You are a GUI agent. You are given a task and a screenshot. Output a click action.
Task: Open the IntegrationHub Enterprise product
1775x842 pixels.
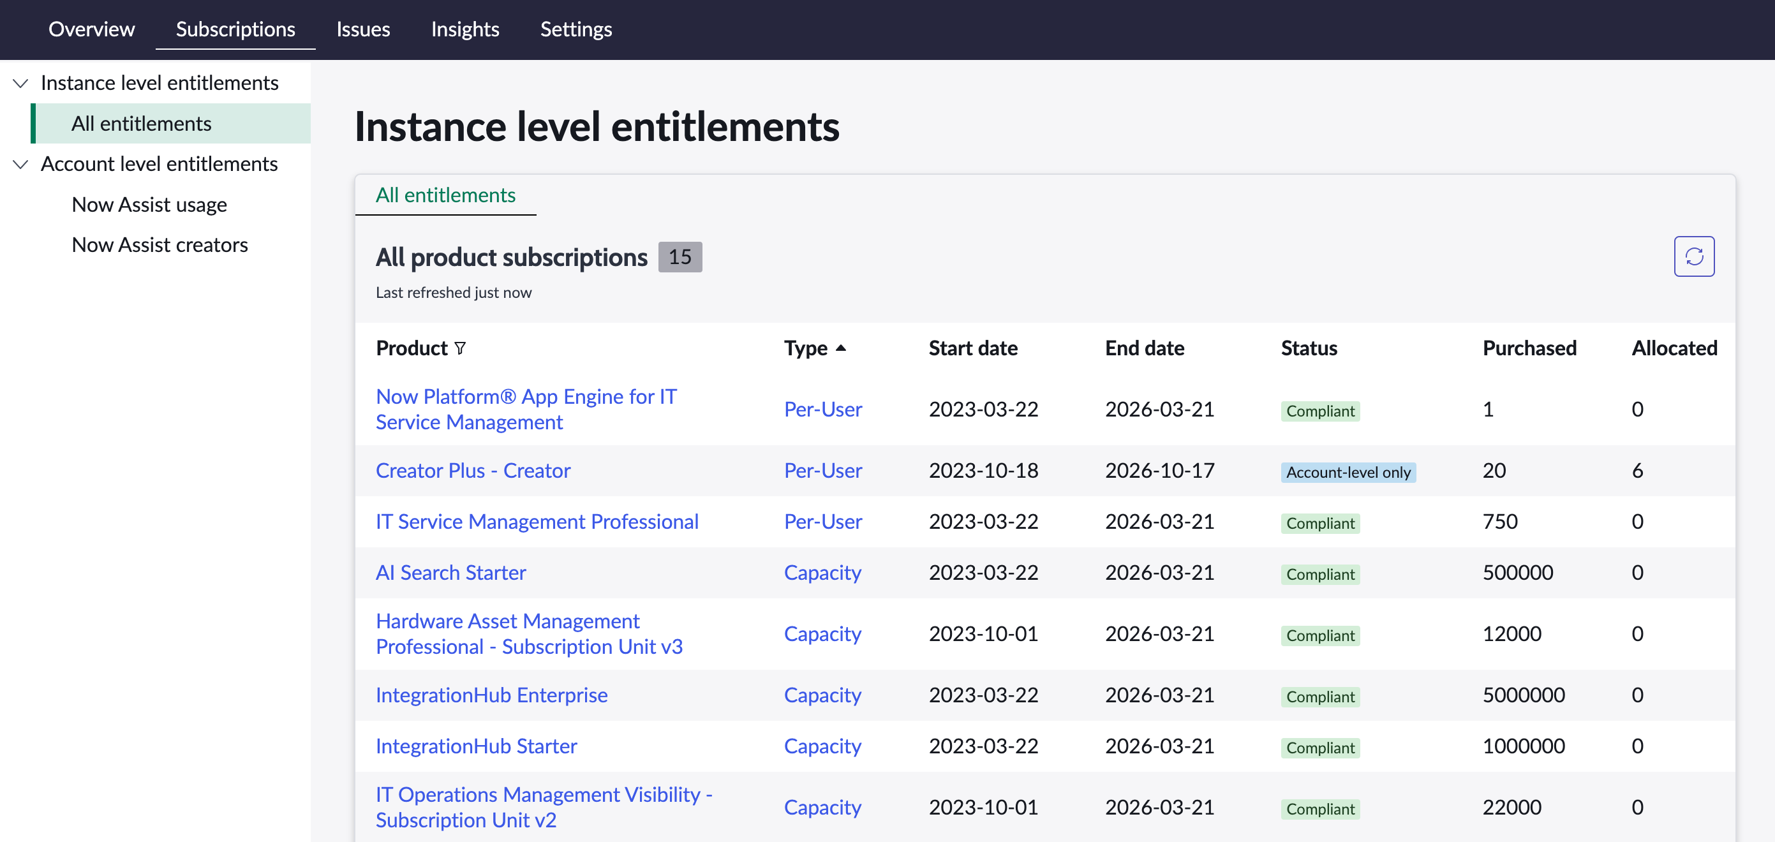[492, 695]
